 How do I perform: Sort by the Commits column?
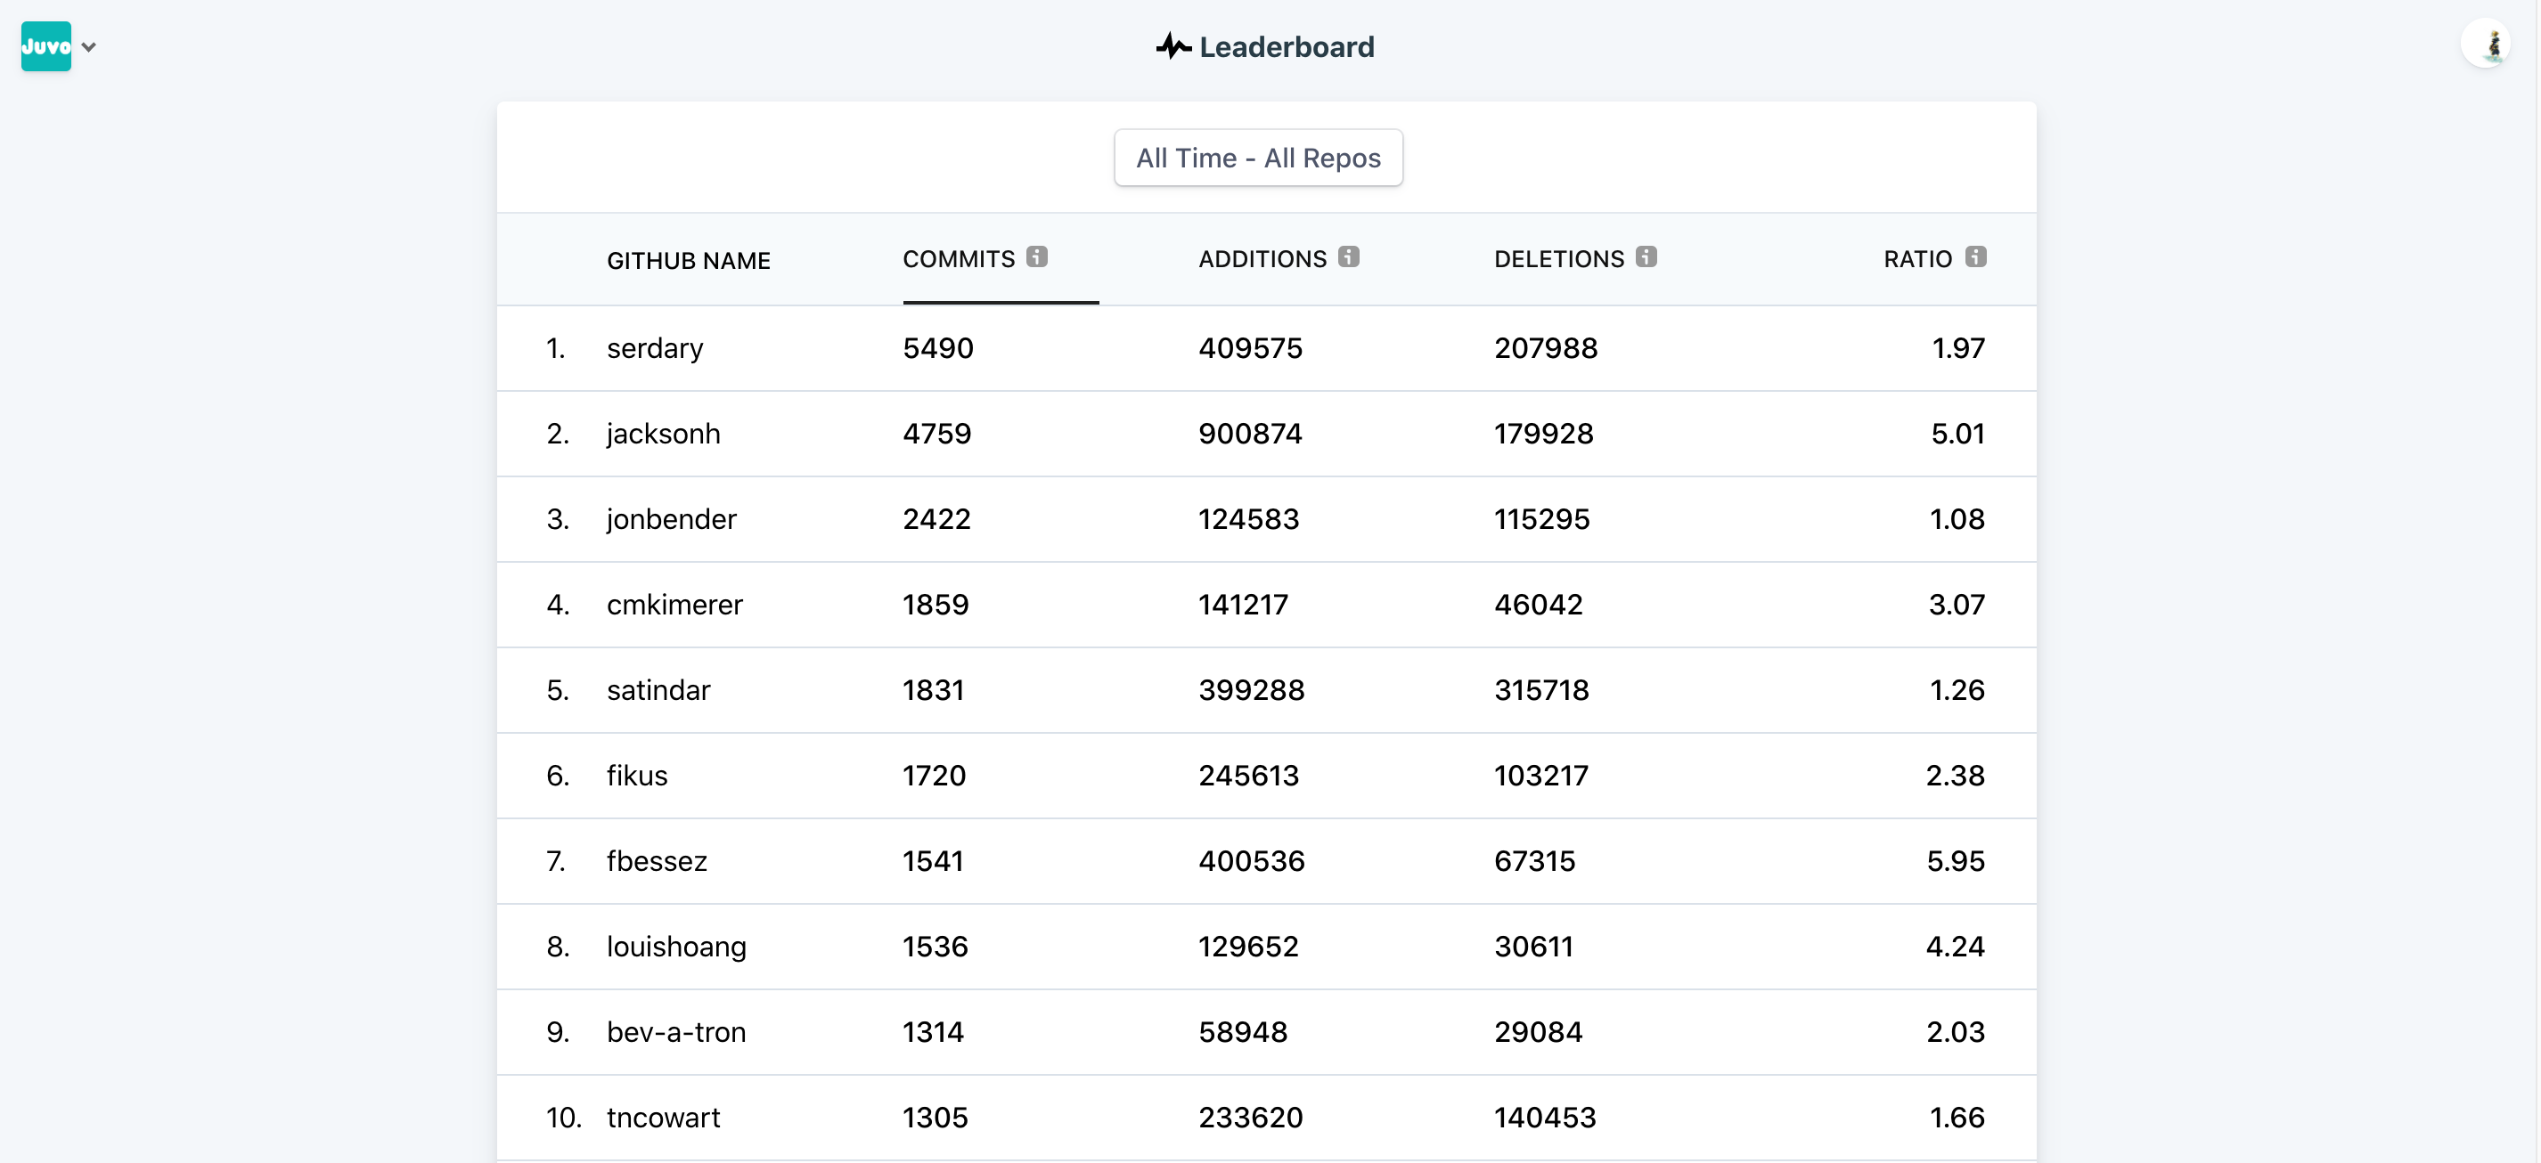[x=958, y=259]
